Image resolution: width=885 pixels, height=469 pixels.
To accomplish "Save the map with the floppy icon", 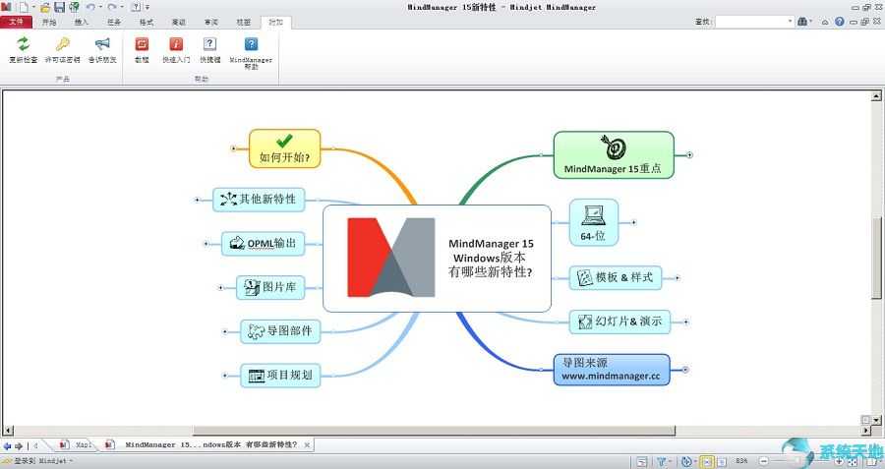I will (x=59, y=7).
